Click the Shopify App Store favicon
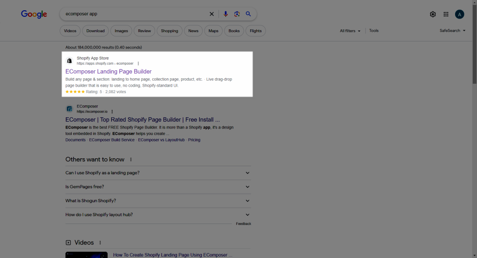Viewport: 477px width, 258px height. (x=69, y=61)
